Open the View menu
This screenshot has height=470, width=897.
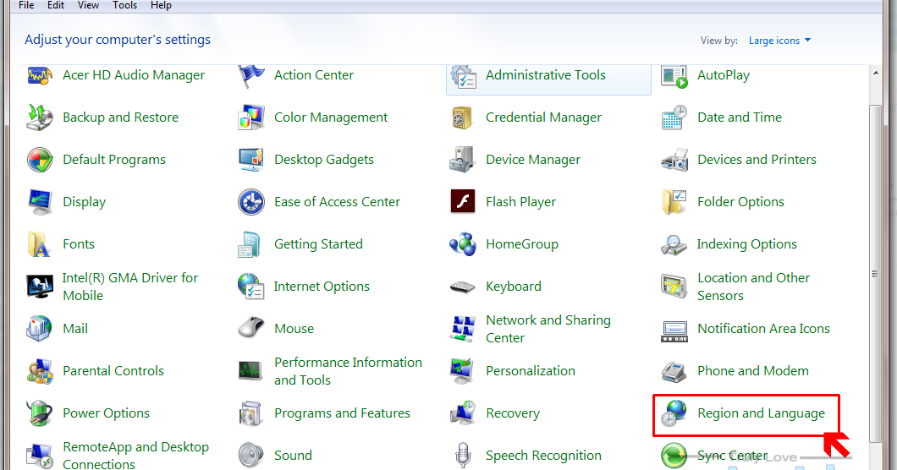(x=88, y=5)
